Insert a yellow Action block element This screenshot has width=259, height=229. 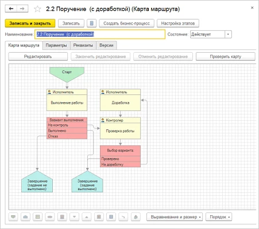(38, 217)
